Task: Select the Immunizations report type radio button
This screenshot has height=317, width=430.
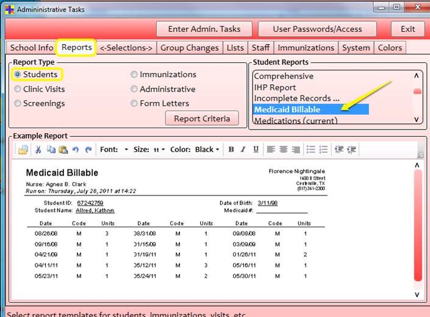Action: [x=134, y=75]
